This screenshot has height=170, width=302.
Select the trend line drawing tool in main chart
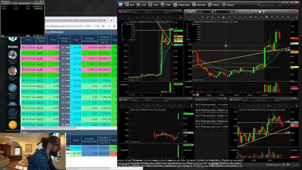[x=187, y=17]
